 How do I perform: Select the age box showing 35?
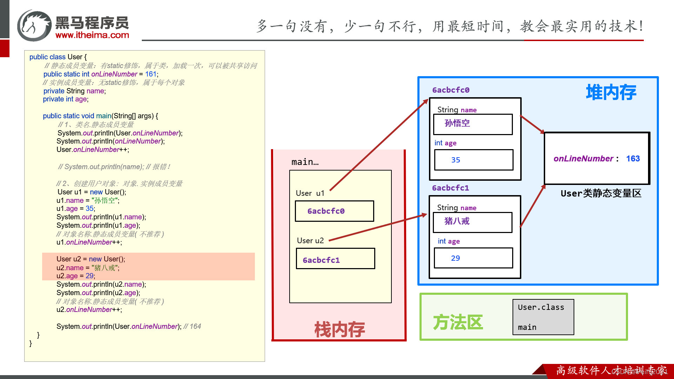(474, 160)
